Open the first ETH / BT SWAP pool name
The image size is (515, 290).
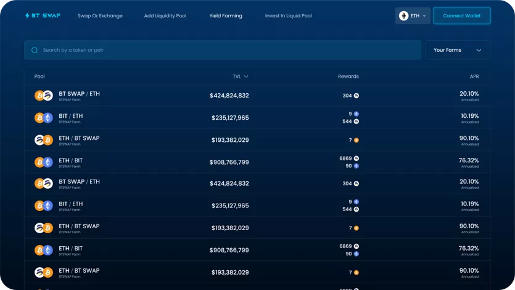pyautogui.click(x=79, y=138)
